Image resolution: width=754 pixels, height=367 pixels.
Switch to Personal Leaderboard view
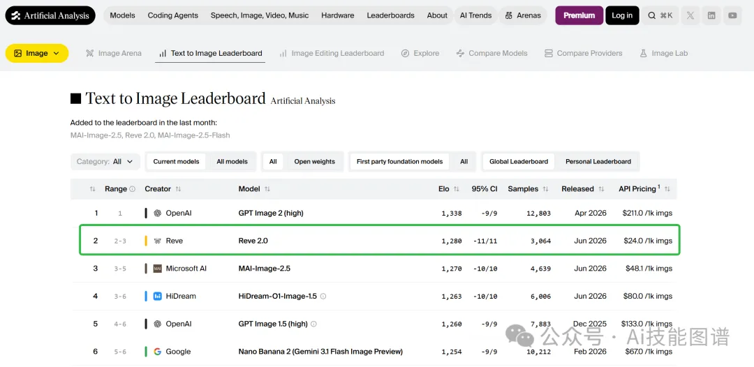coord(598,162)
